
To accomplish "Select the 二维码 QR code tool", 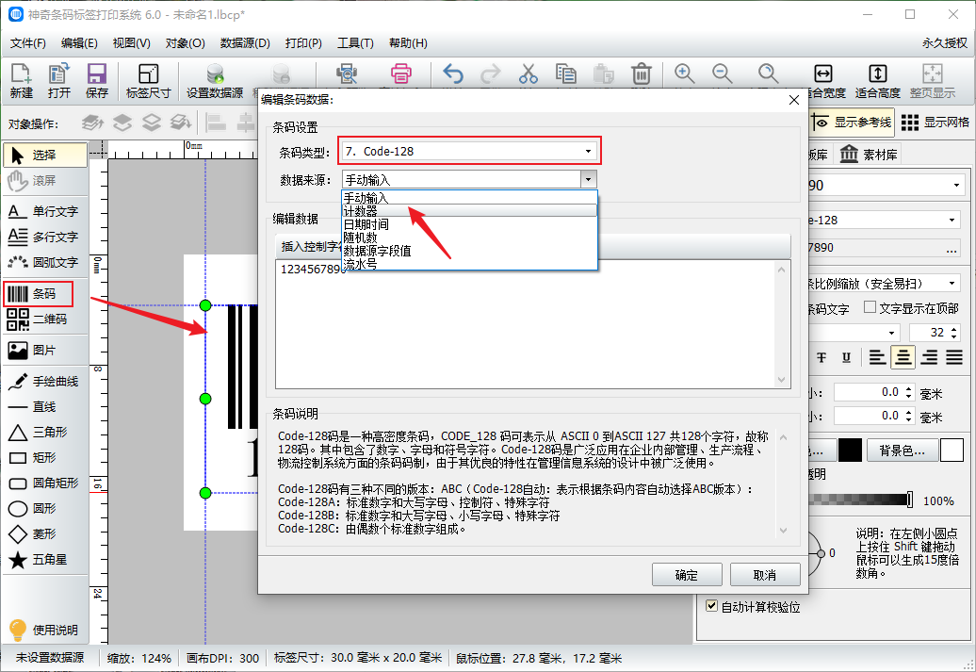I will point(45,319).
